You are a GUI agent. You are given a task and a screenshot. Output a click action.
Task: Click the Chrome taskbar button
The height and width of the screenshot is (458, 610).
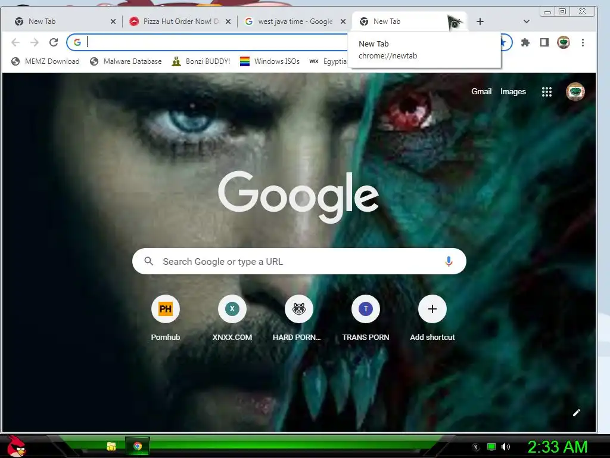click(x=138, y=446)
